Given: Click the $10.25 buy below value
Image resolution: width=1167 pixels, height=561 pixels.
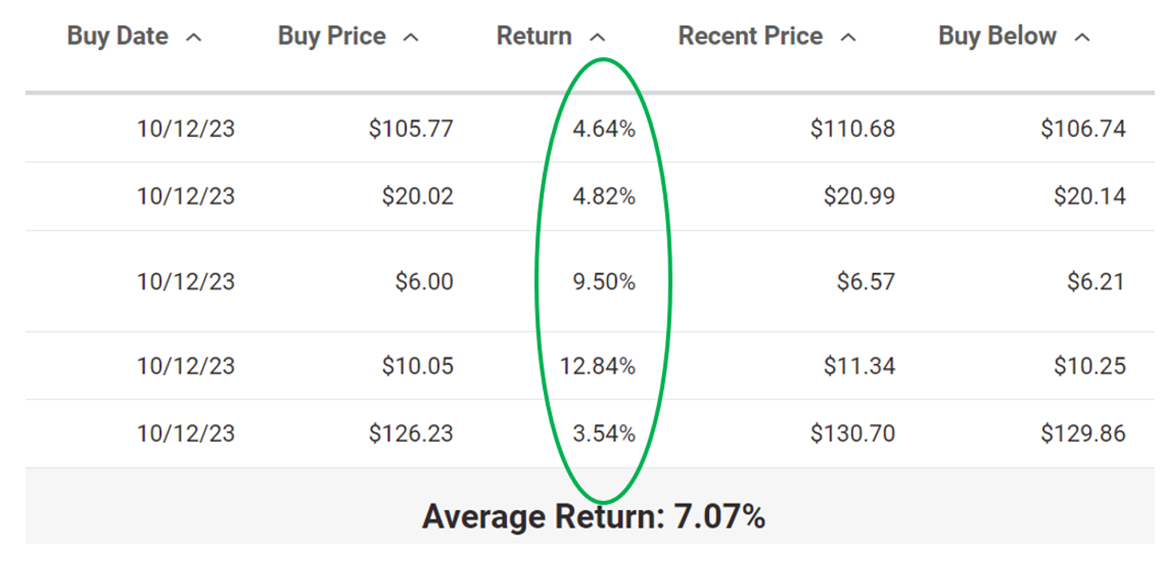Looking at the screenshot, I should (x=1089, y=366).
